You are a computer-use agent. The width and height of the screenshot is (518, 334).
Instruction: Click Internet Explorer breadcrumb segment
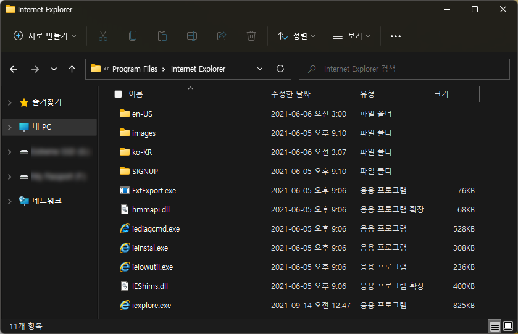[198, 69]
